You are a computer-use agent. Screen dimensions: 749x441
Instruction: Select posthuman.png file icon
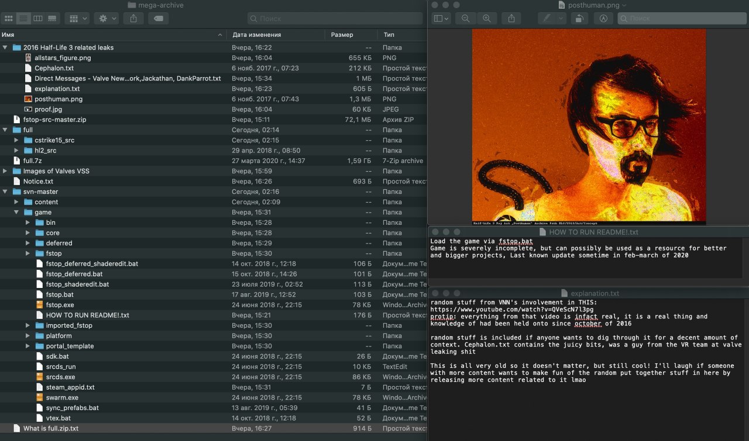[28, 99]
